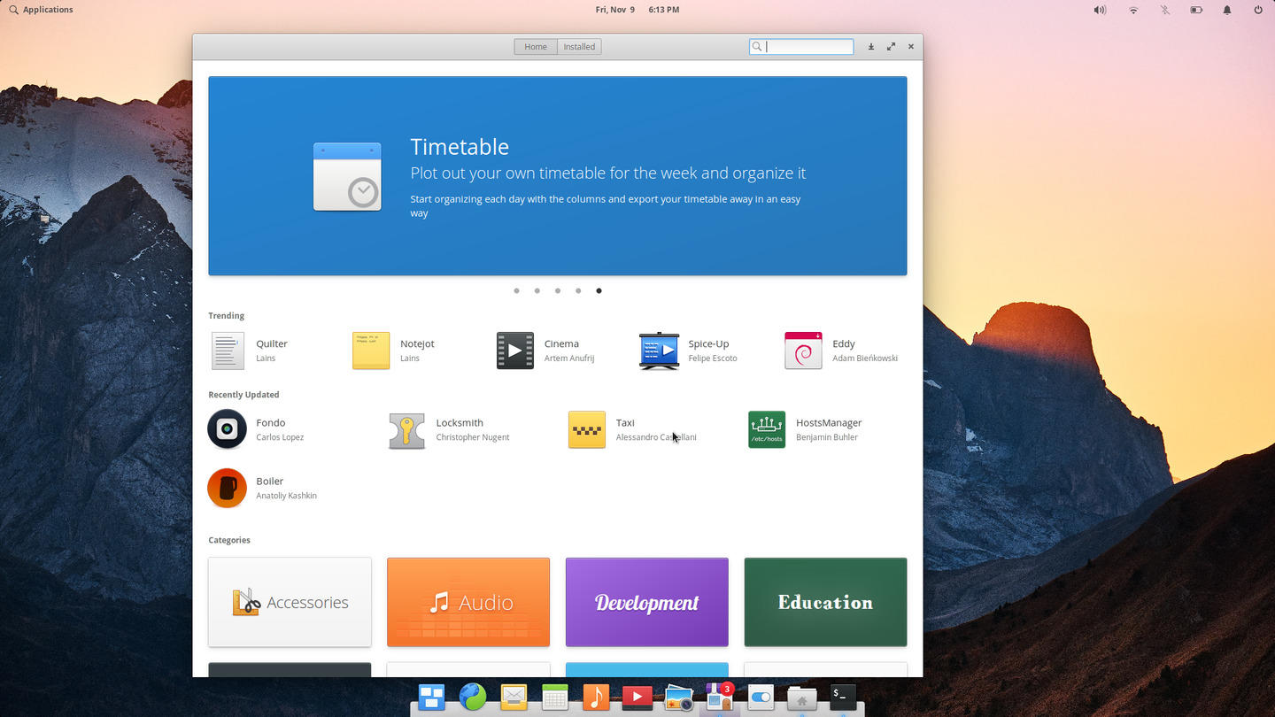Click the HostsManager app name

(x=829, y=422)
